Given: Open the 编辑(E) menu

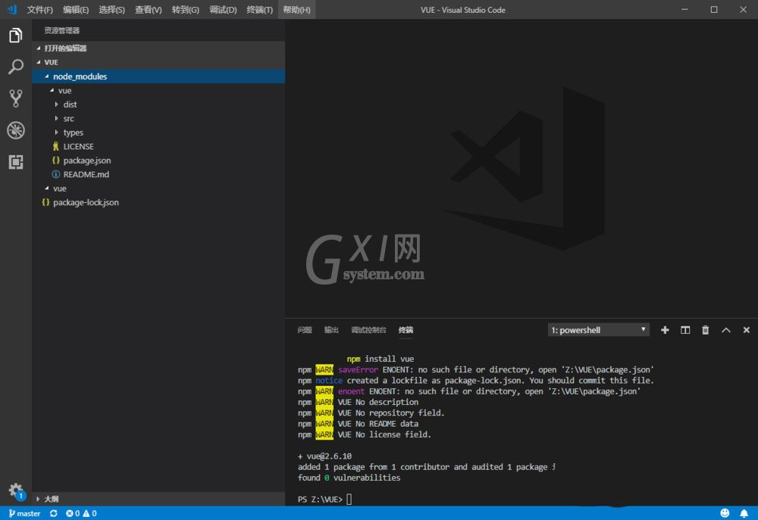Looking at the screenshot, I should (76, 10).
